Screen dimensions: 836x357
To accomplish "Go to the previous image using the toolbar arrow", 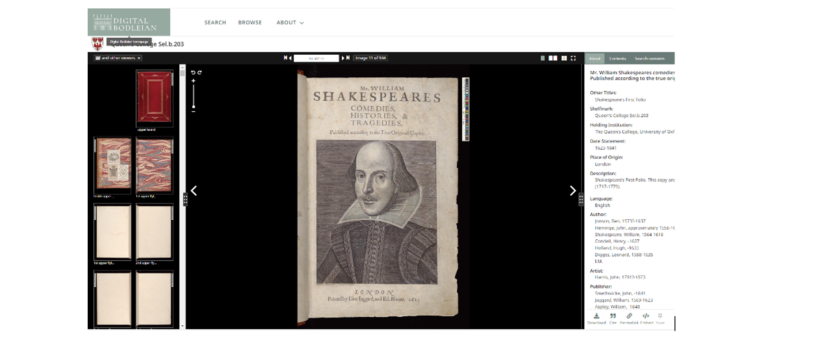I will point(290,58).
